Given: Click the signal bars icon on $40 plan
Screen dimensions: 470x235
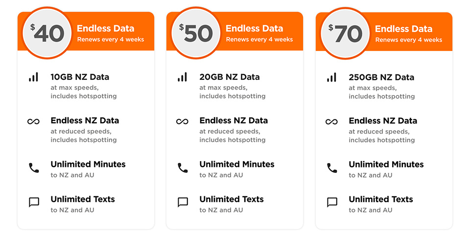Looking at the screenshot, I should click(x=34, y=77).
